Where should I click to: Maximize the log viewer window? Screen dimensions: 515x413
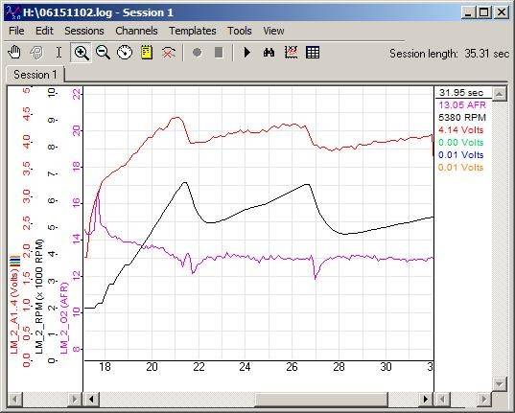click(x=483, y=12)
